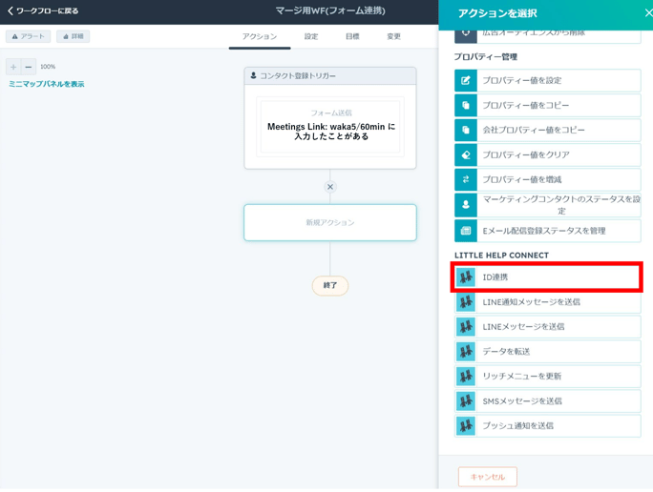Select Eメール配信登録ステータスを管理 action
This screenshot has width=653, height=492.
tap(547, 231)
